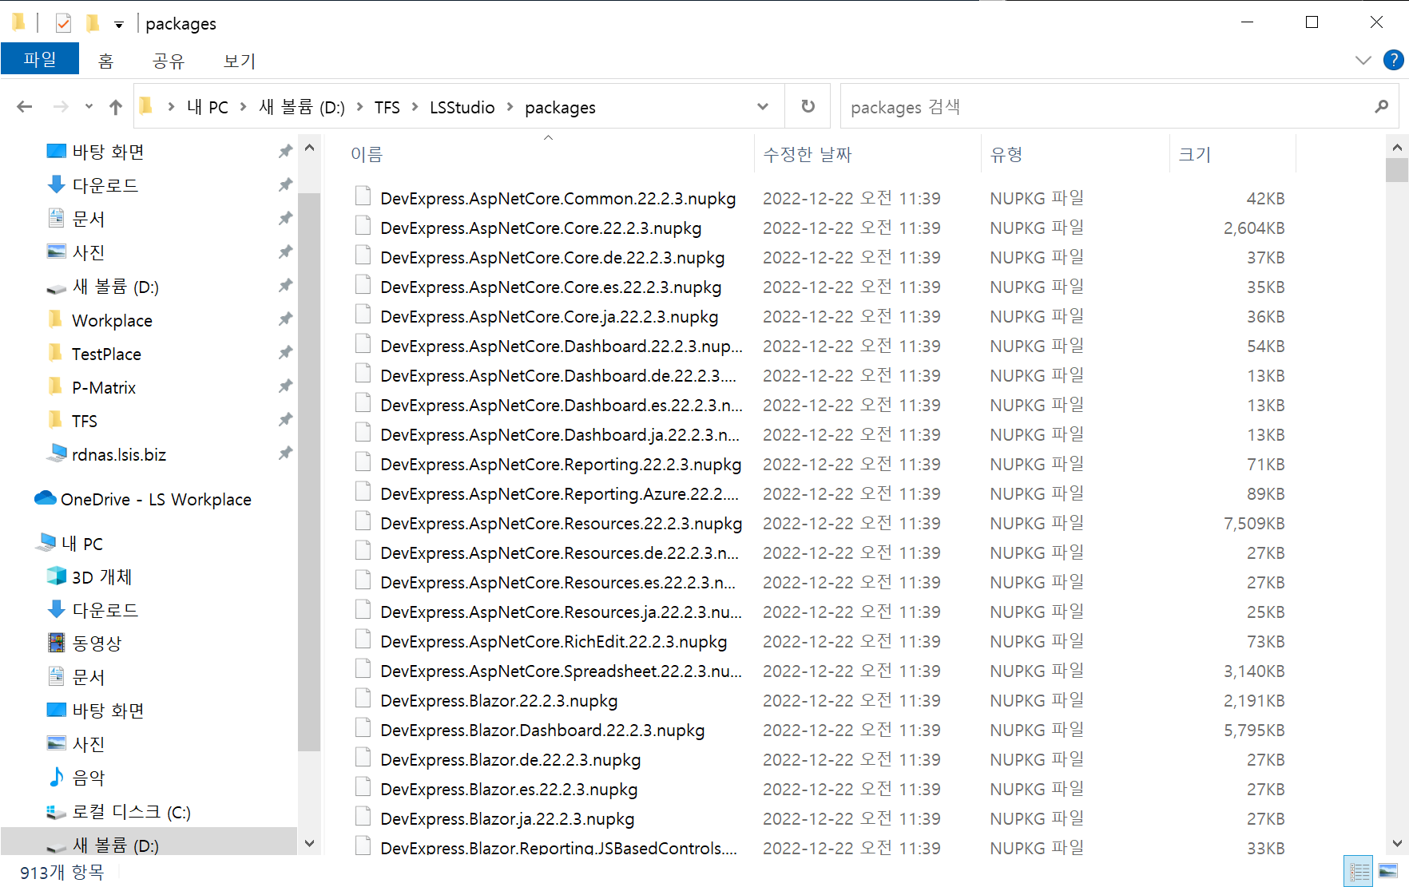Click the Properties quick access toolbar icon

63,23
